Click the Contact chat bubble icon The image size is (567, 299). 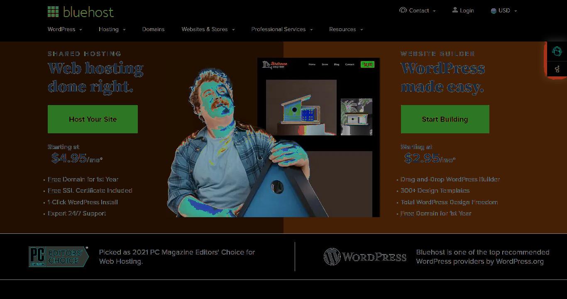click(403, 10)
